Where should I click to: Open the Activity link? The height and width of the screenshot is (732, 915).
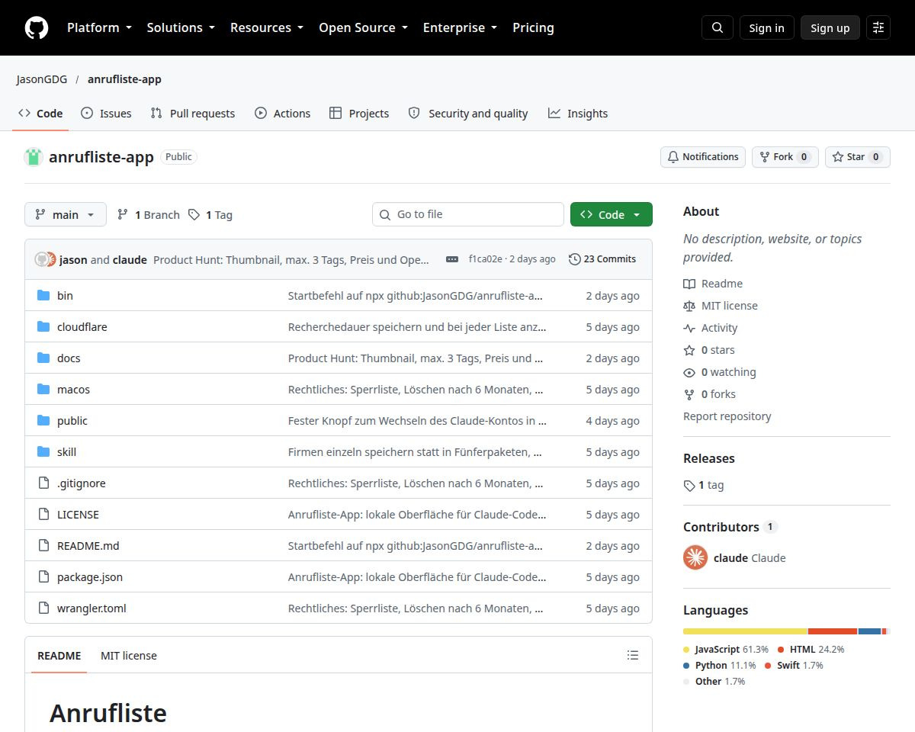(711, 328)
